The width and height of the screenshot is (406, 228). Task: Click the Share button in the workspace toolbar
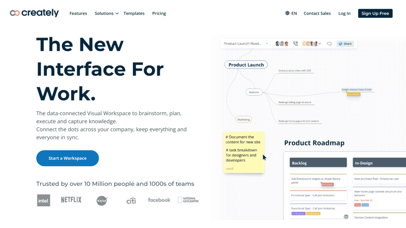point(345,44)
